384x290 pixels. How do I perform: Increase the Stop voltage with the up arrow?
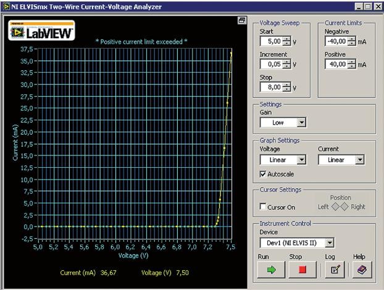pos(287,85)
